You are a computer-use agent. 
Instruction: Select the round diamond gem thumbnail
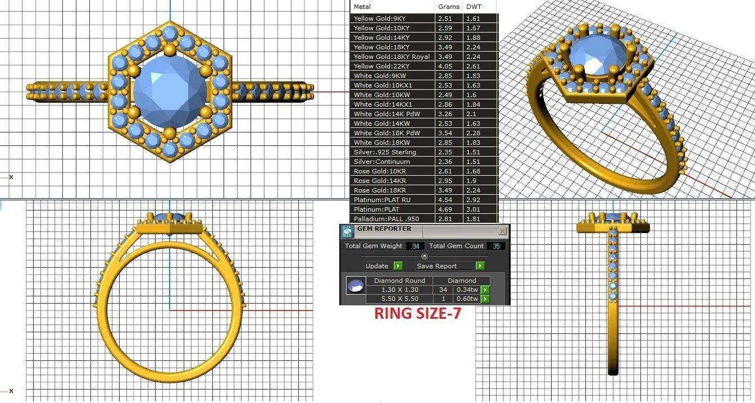(x=355, y=286)
